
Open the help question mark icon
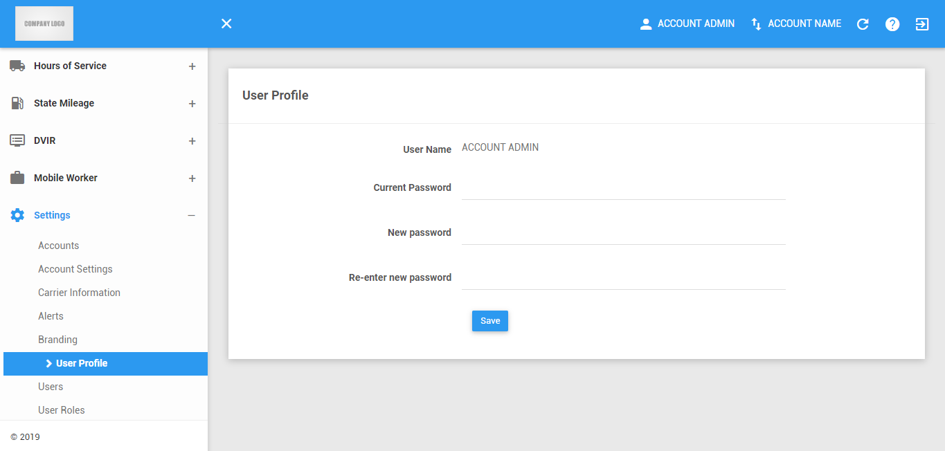click(x=892, y=24)
